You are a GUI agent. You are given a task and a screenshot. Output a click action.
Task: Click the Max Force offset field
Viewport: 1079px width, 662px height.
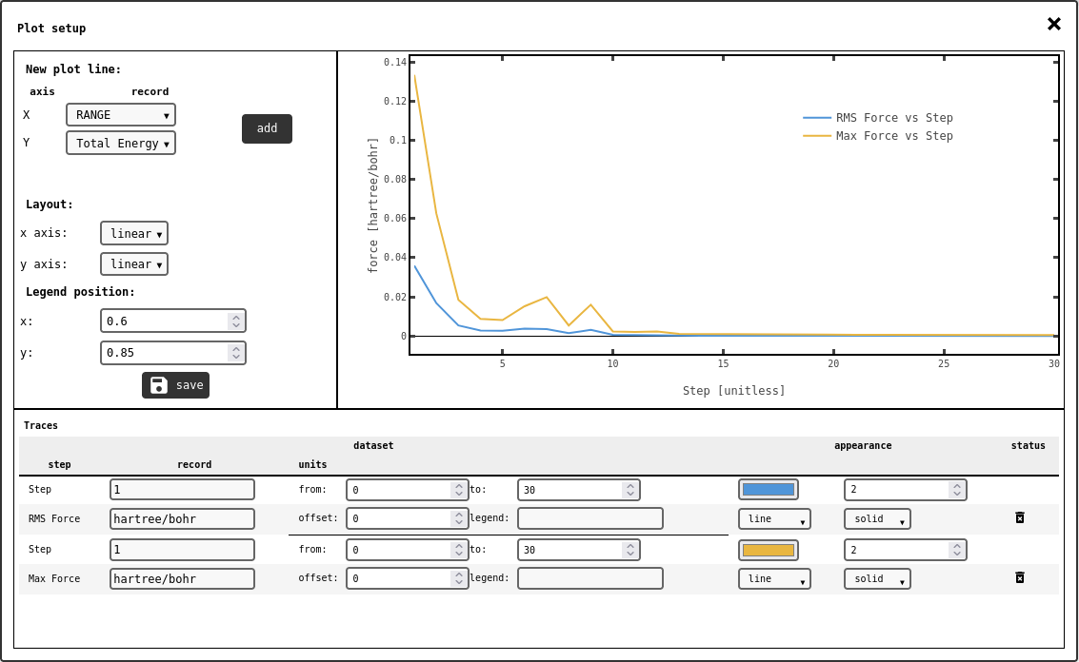coord(398,578)
